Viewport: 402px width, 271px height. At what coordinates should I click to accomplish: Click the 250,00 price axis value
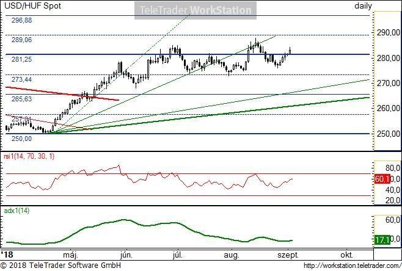389,134
